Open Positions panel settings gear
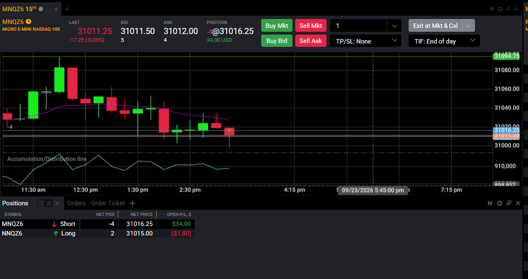528x279 pixels. (500, 203)
